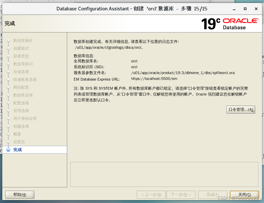264x203 pixels.
Task: Select the highlighted 完成 step in sidebar
Action: pyautogui.click(x=34, y=150)
